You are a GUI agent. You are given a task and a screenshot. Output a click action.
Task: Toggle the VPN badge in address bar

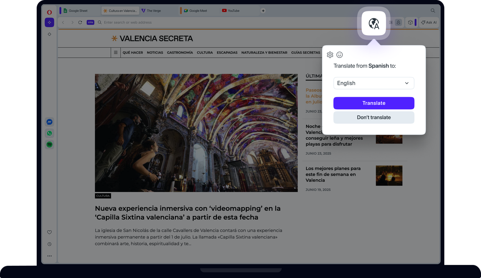(90, 22)
